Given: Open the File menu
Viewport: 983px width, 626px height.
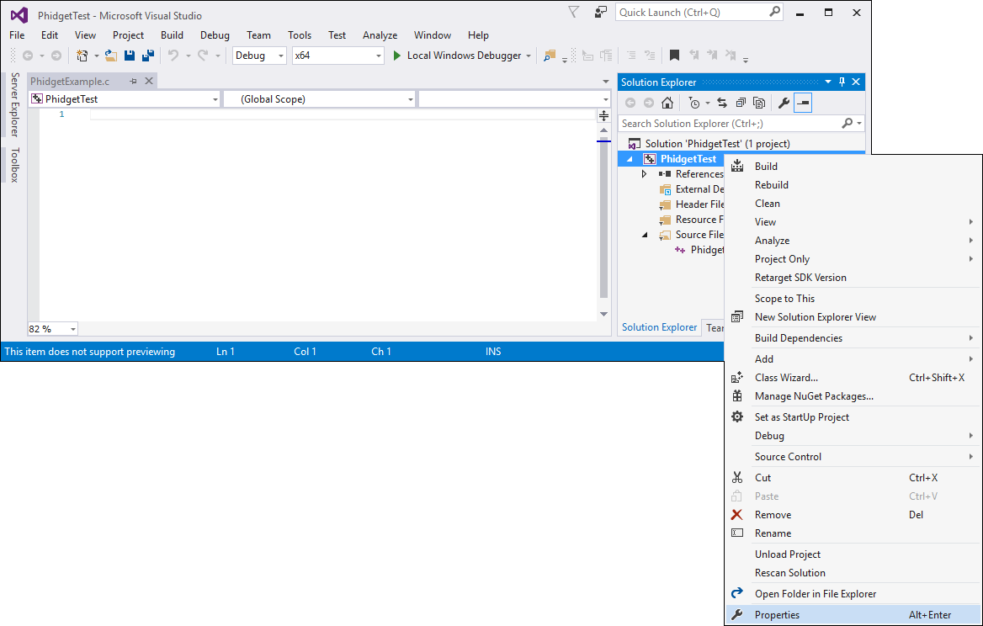Looking at the screenshot, I should click(x=17, y=35).
